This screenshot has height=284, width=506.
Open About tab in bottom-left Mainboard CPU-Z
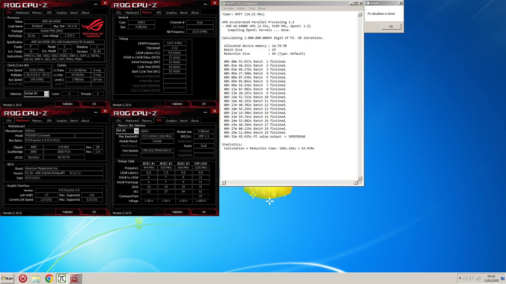(85, 121)
